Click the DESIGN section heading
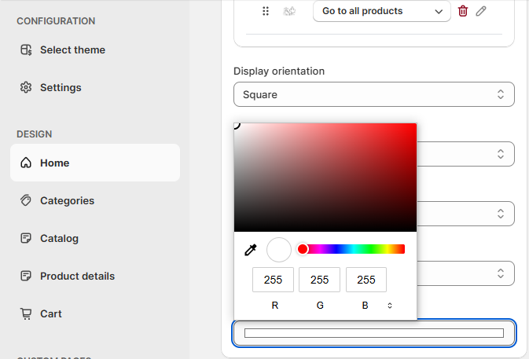 (35, 134)
